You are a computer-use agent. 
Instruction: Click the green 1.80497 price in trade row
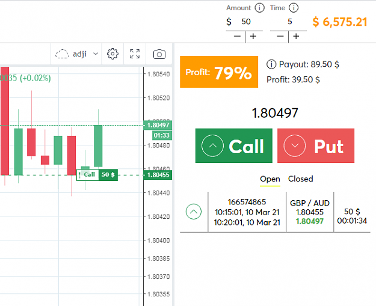[310, 221]
